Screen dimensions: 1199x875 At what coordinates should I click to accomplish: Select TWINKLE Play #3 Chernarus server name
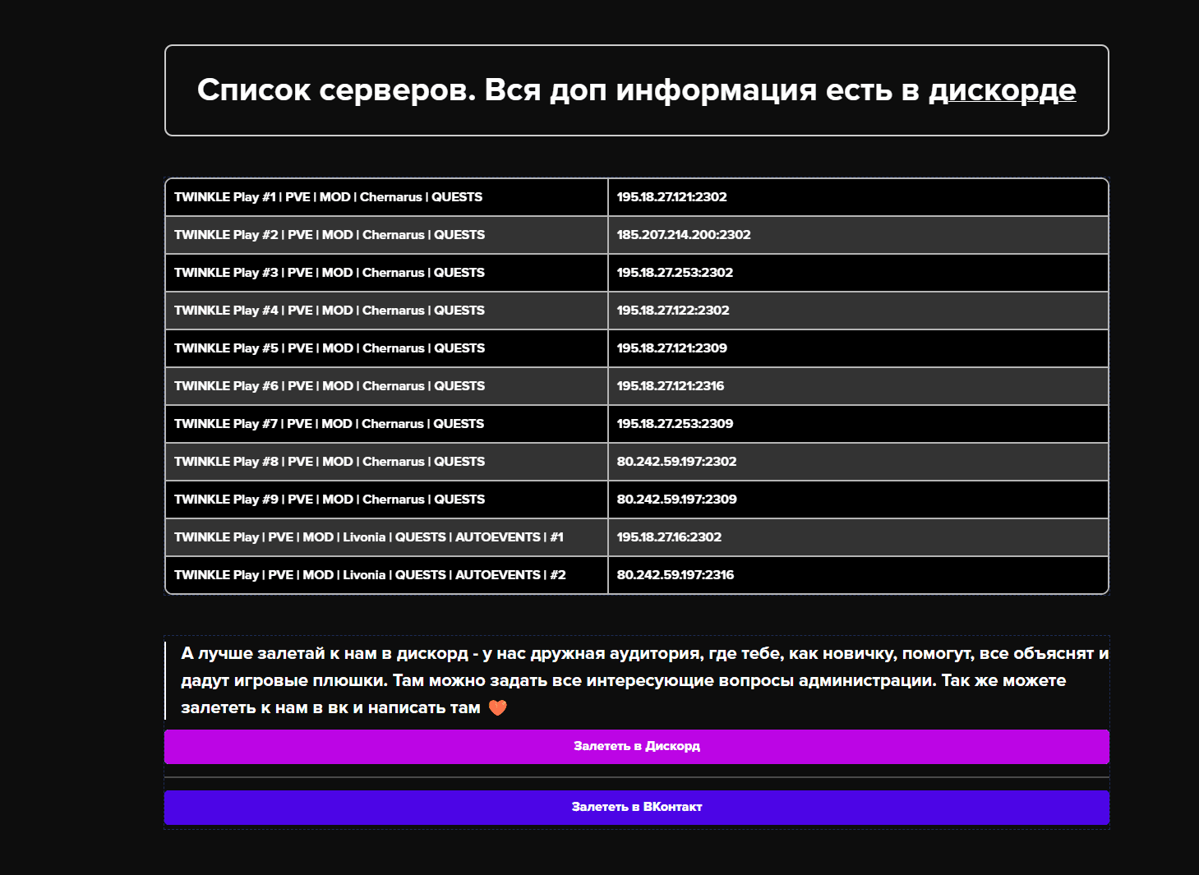click(x=330, y=273)
